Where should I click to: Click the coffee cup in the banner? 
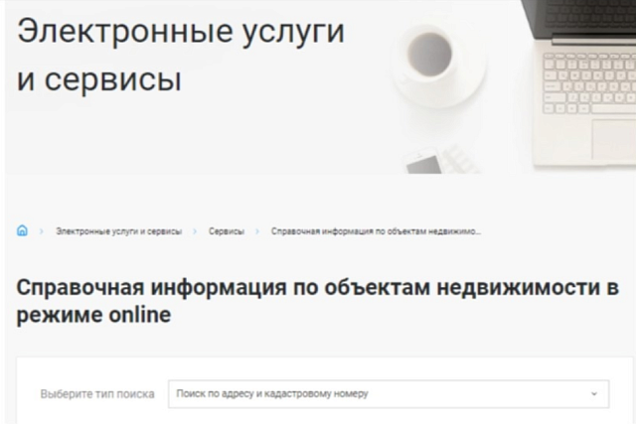click(x=430, y=55)
